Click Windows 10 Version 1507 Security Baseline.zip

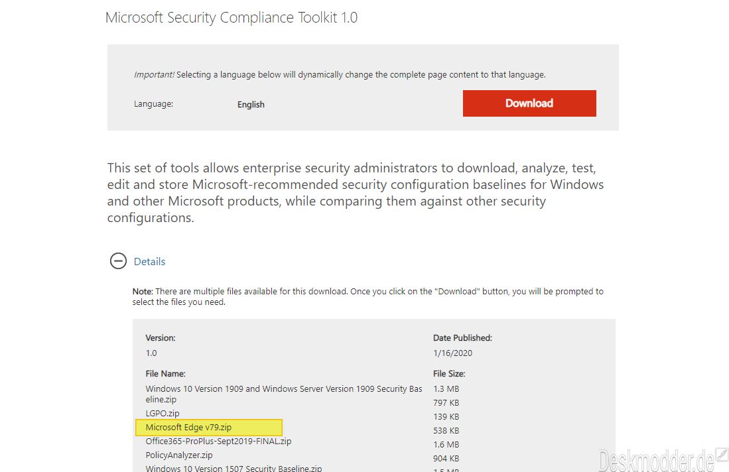coord(233,468)
